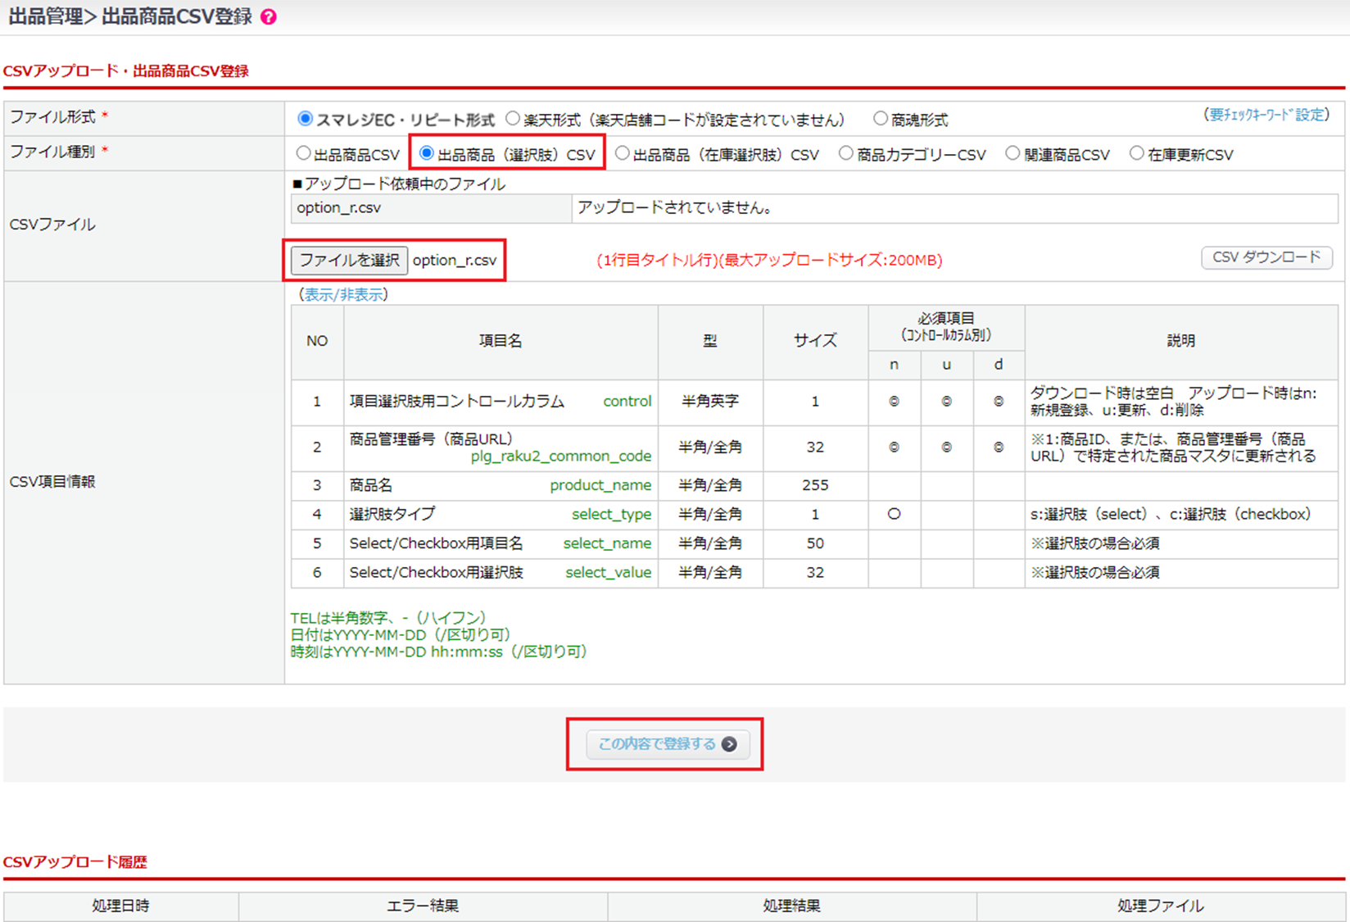Click arrow icon on the register button

pos(729,744)
